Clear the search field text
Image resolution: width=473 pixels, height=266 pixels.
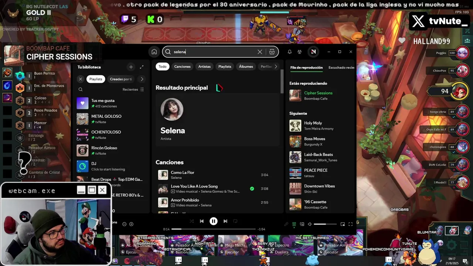click(260, 52)
